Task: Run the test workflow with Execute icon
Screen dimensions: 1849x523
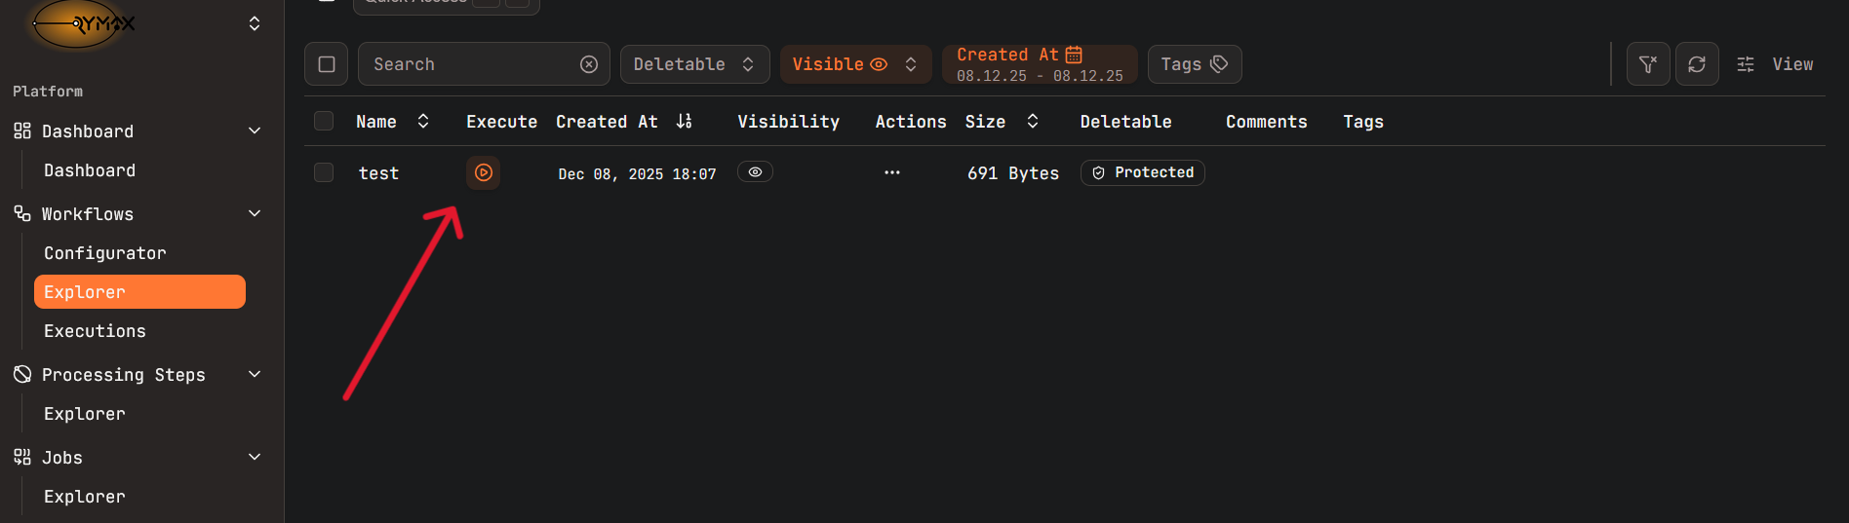Action: point(483,172)
